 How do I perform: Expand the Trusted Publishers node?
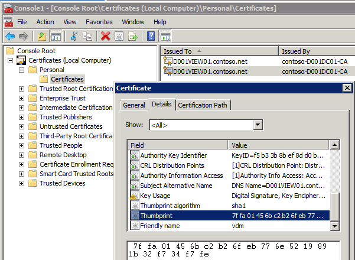21,117
